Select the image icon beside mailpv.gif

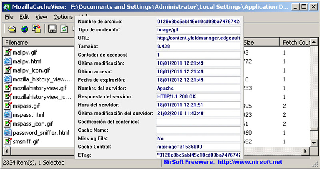[x=8, y=52]
